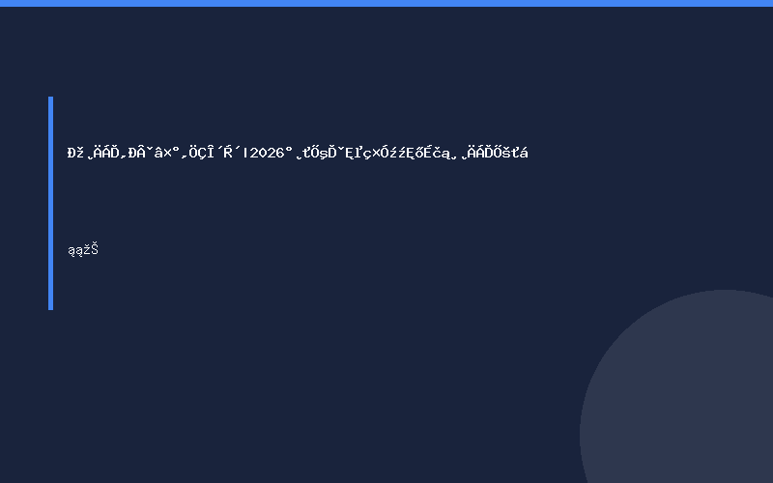Click the "ÉčĄ"-like characters near the title end
Viewport: 773px width, 483px height.
click(437, 153)
